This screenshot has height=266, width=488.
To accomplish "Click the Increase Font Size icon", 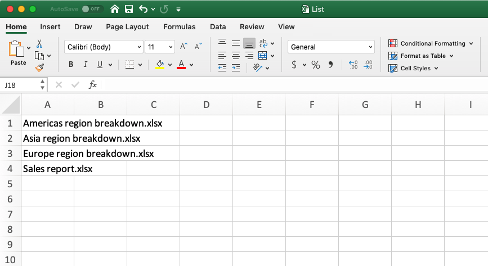I will (183, 47).
